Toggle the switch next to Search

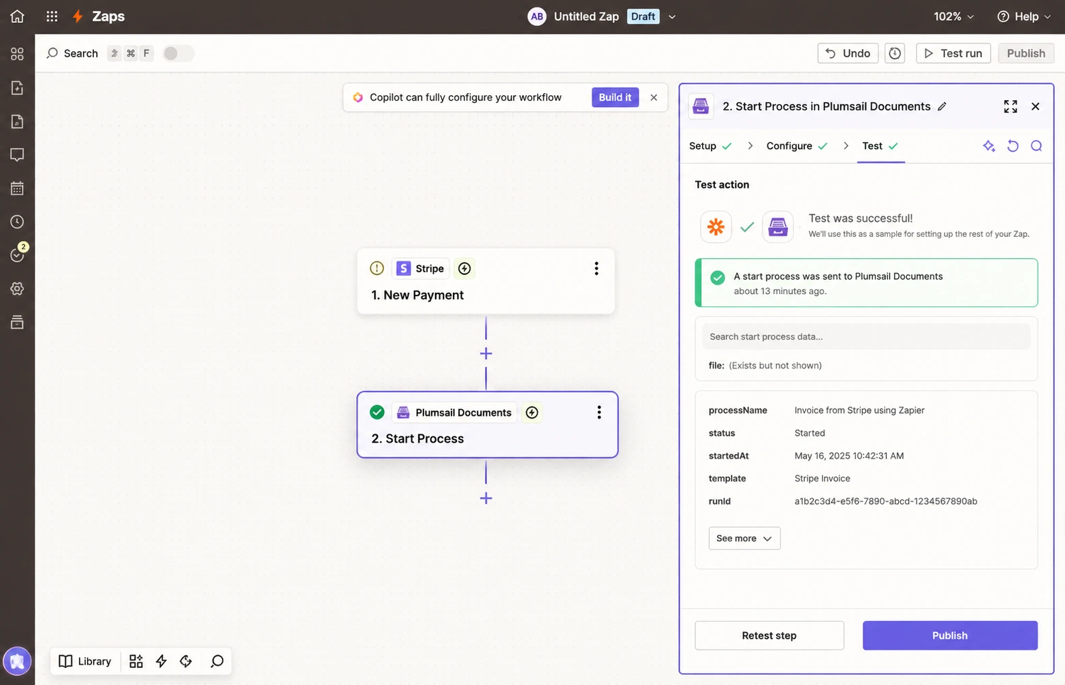pyautogui.click(x=178, y=53)
